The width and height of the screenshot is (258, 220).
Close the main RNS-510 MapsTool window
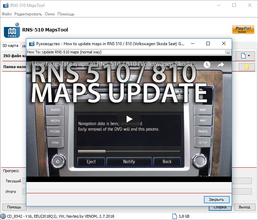pyautogui.click(x=250, y=5)
